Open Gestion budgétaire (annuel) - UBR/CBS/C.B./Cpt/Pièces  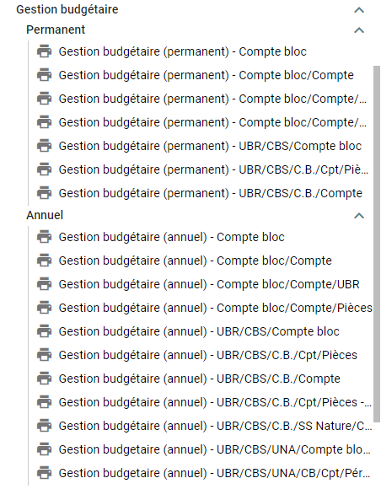(208, 355)
